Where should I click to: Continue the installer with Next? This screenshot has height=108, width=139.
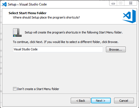pos(101,101)
